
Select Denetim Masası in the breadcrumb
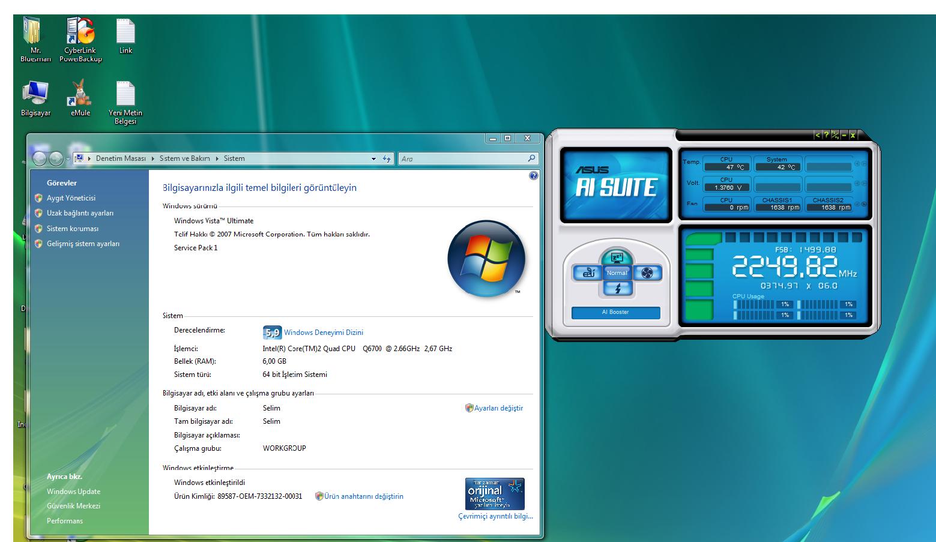coord(121,158)
